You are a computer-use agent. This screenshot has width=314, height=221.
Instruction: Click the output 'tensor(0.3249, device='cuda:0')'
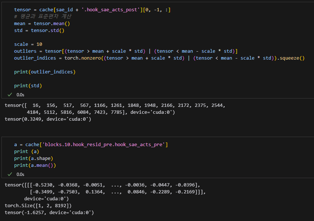click(48, 119)
